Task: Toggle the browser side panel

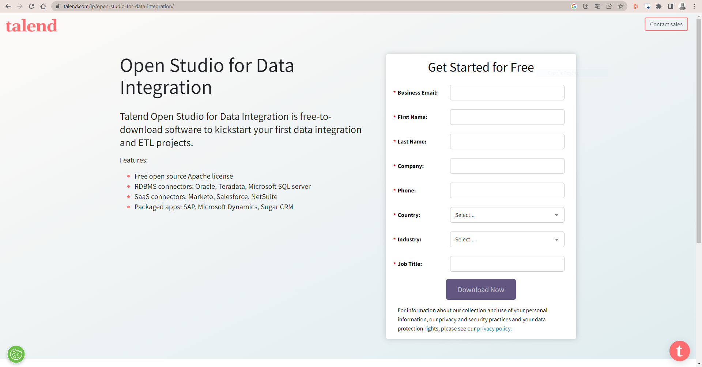Action: click(x=671, y=6)
